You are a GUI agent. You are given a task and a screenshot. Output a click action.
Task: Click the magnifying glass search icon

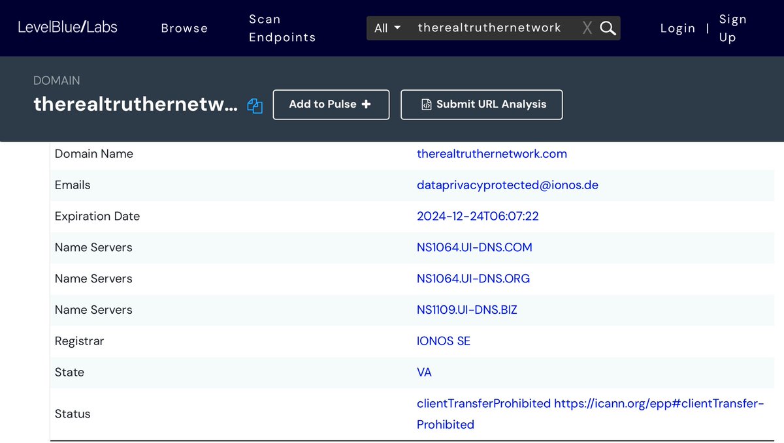608,28
